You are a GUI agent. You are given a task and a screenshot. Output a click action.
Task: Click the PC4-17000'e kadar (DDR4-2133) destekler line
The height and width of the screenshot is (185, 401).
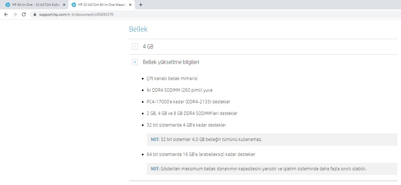coord(189,102)
